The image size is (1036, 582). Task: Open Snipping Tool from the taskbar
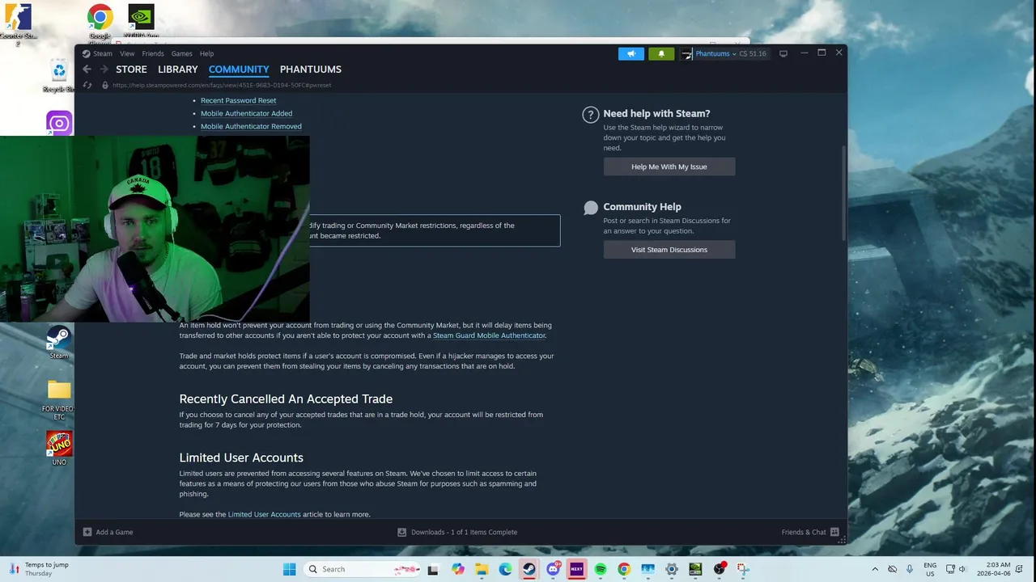click(743, 569)
